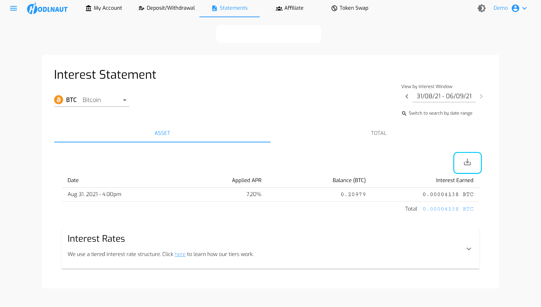Click the Demo user avatar icon
The height and width of the screenshot is (307, 541).
[x=515, y=8]
